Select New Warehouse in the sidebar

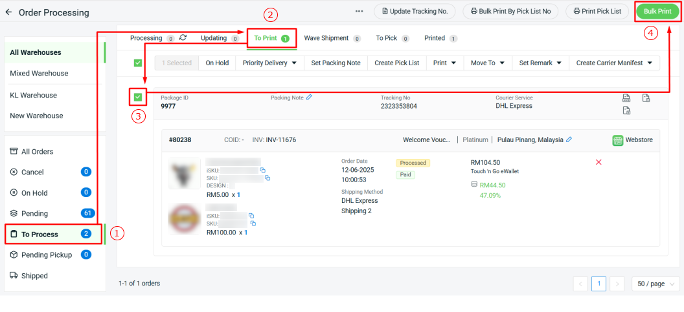pos(54,116)
